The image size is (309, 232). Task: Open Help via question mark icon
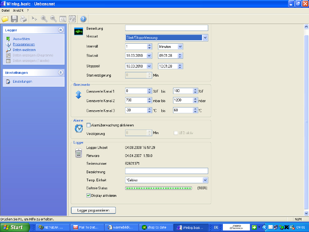[x=83, y=19]
